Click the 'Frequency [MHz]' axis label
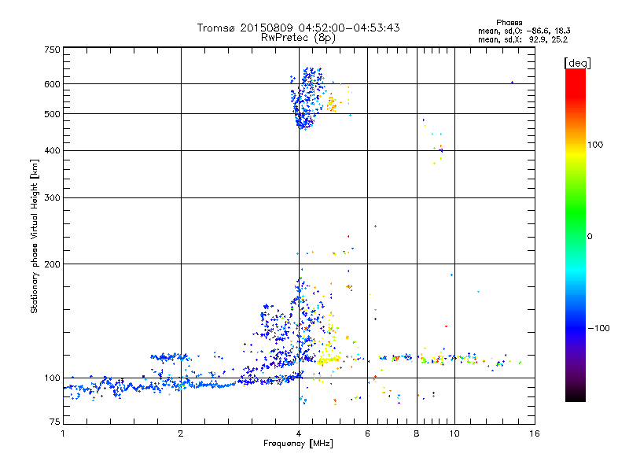Screen dimensions: 629x472 [298, 444]
